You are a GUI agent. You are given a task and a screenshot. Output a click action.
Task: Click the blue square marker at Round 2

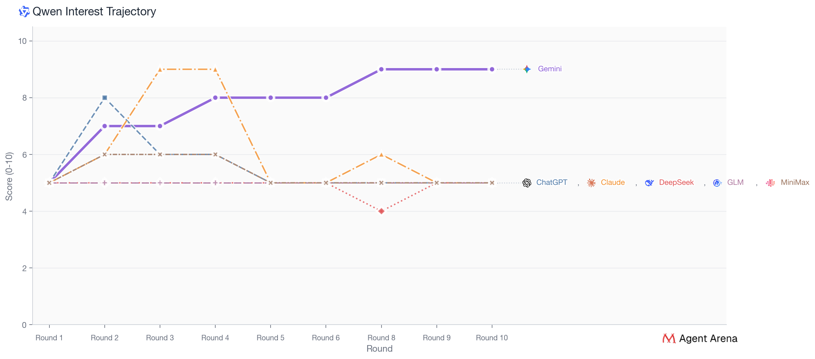[x=105, y=98]
